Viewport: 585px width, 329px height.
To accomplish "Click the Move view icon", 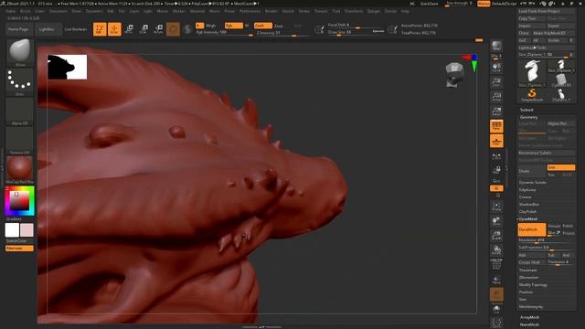I will click(x=496, y=221).
